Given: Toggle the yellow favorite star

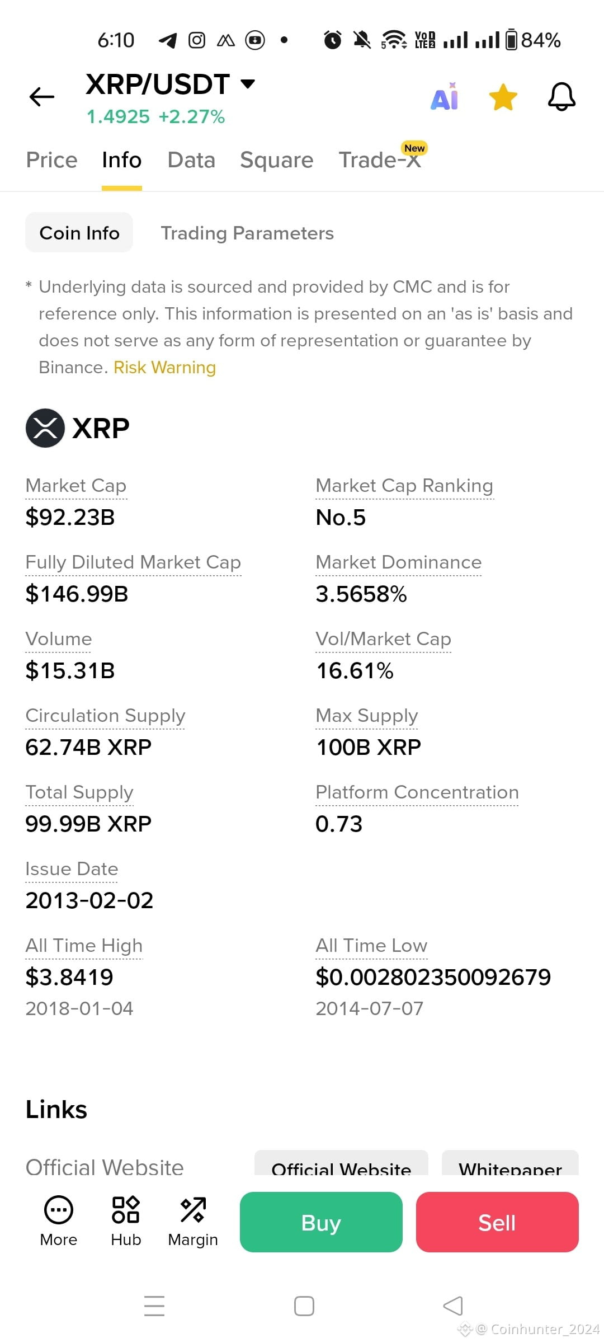Looking at the screenshot, I should [x=503, y=97].
